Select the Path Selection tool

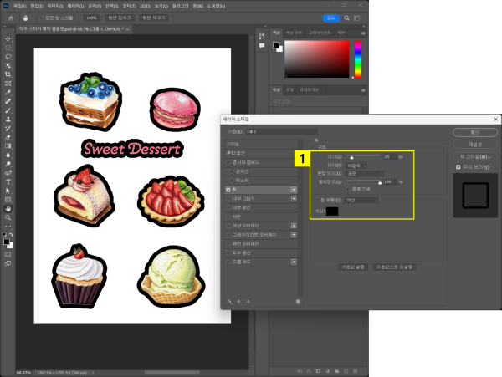[8, 191]
